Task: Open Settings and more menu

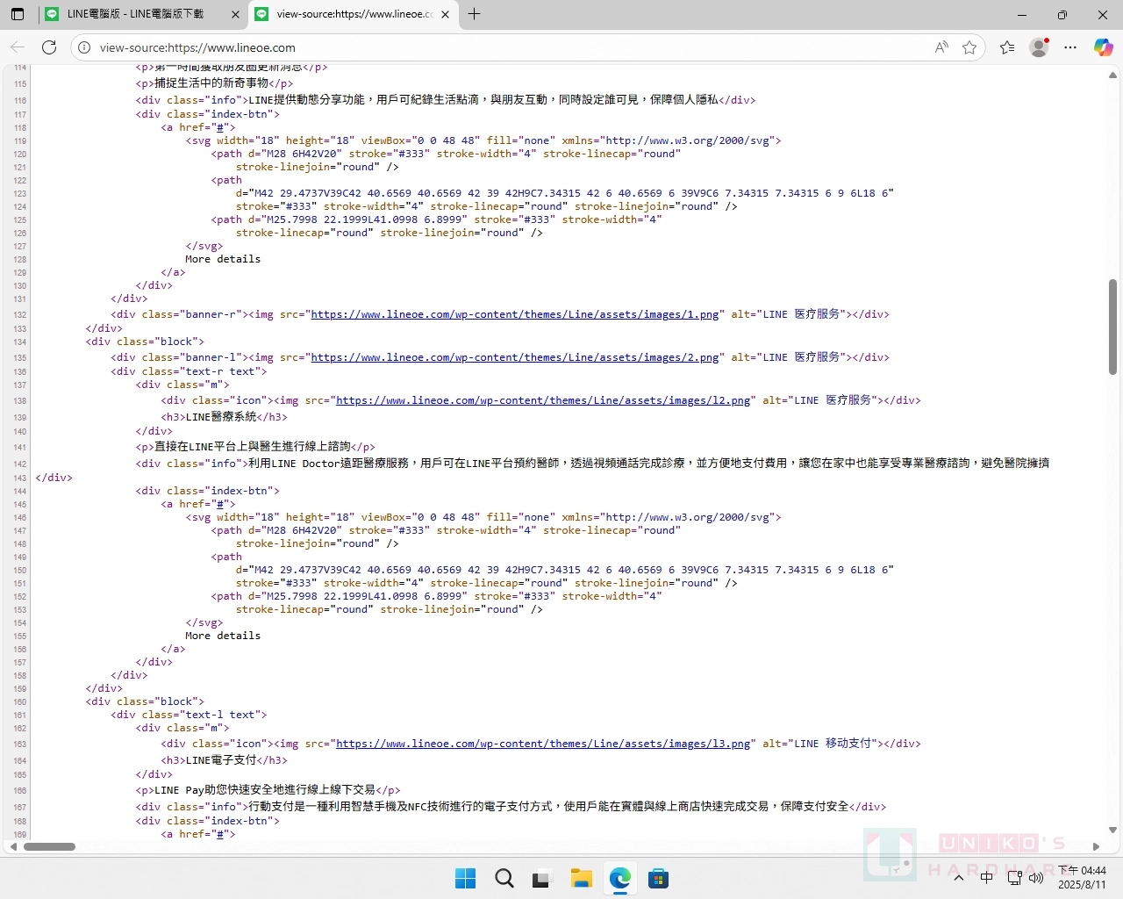Action: [x=1070, y=47]
